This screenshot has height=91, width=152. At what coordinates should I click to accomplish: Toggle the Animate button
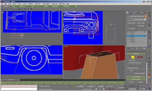(121, 87)
